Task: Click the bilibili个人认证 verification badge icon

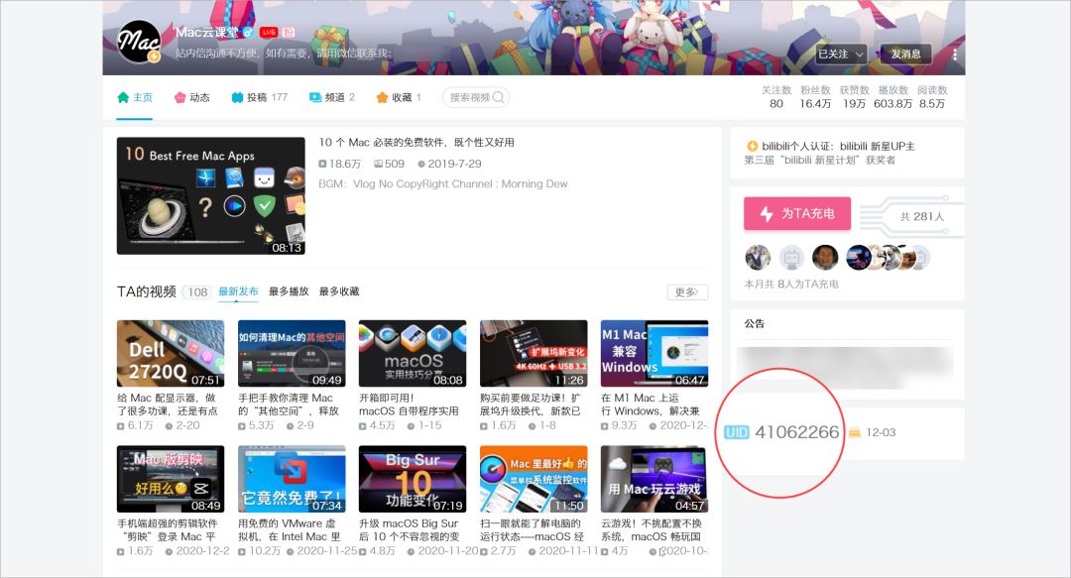Action: [x=752, y=146]
